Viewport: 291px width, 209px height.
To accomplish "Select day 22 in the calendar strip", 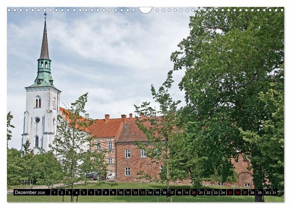I will click(x=208, y=192).
